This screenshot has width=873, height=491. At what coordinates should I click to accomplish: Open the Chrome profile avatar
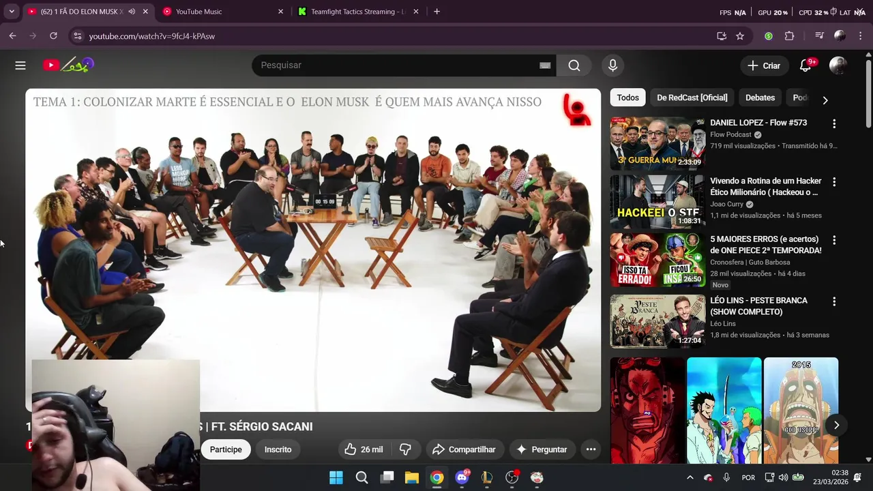840,36
